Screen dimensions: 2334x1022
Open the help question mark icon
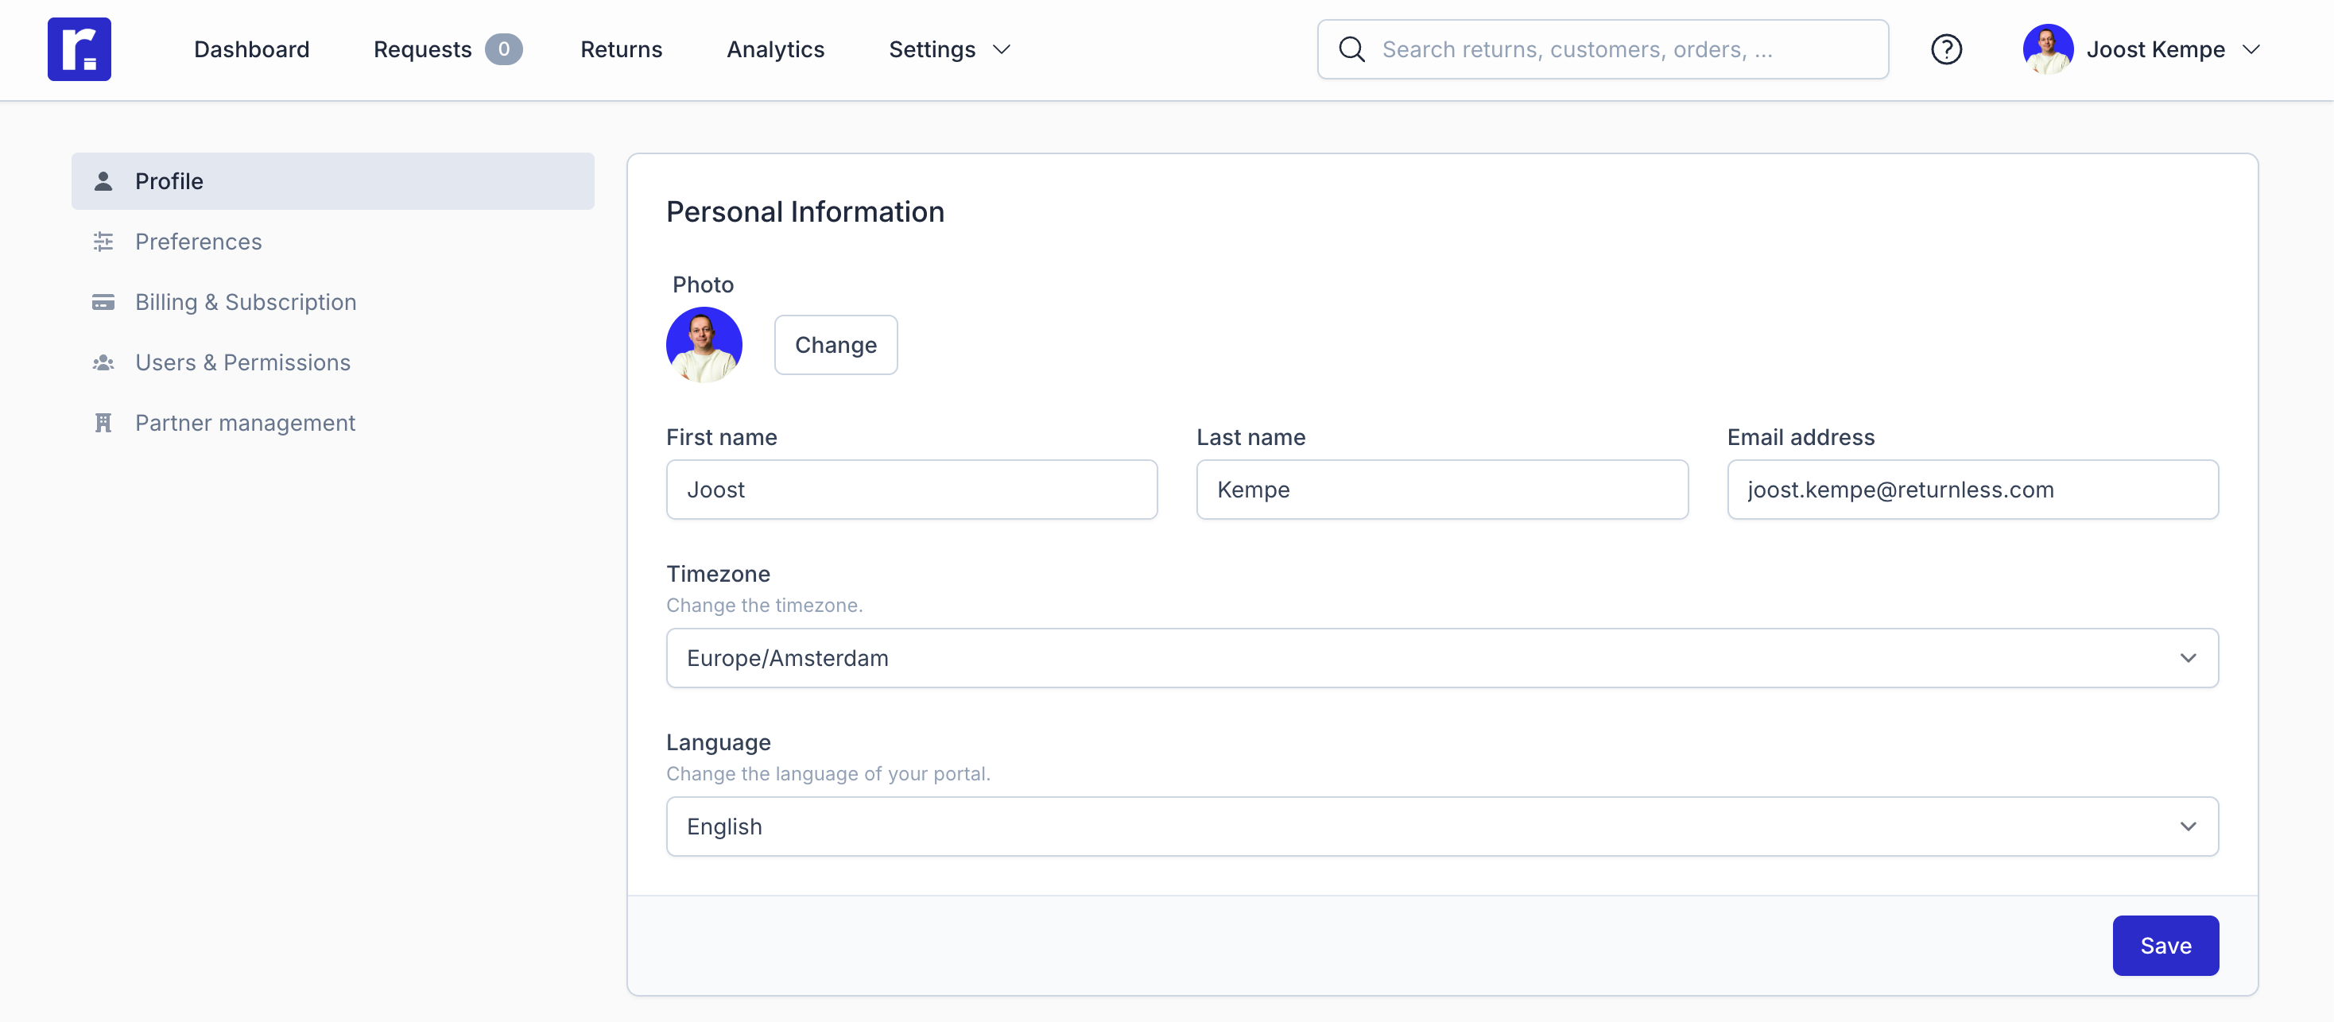coord(1945,49)
